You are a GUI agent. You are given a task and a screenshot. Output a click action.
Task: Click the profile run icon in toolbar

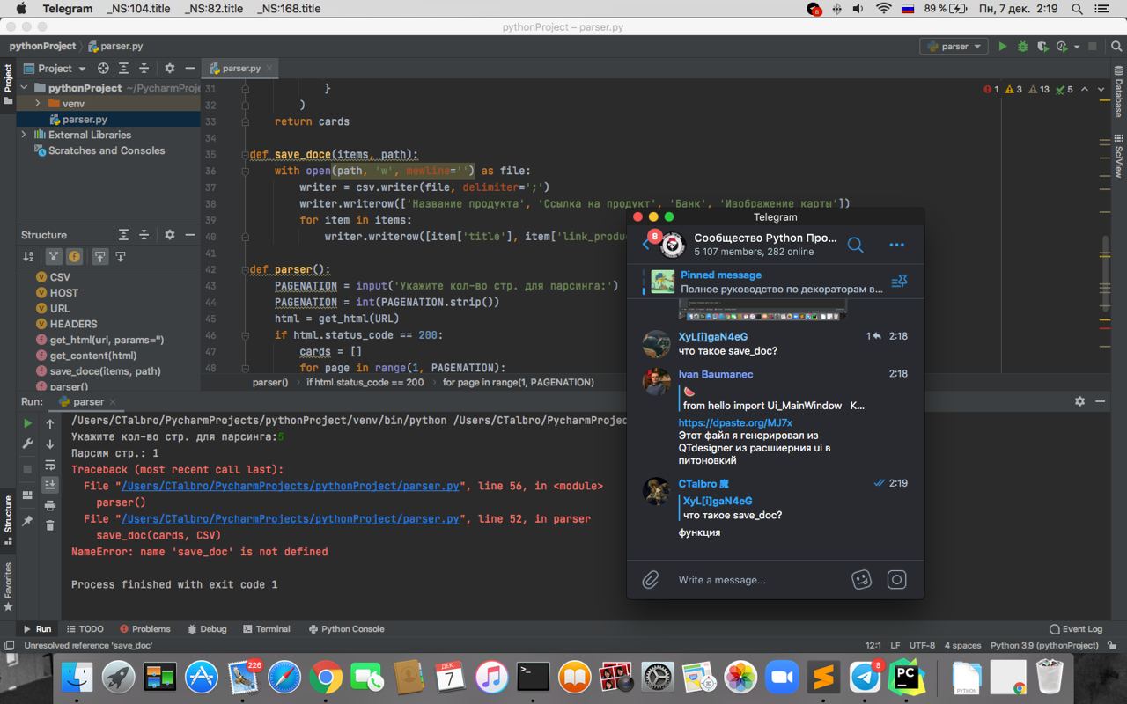pyautogui.click(x=1061, y=47)
